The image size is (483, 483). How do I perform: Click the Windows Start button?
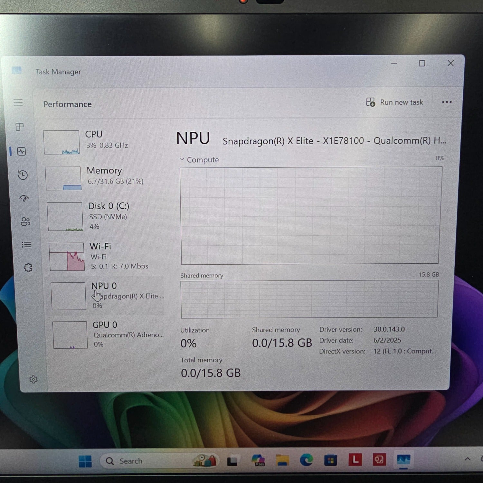(x=85, y=461)
